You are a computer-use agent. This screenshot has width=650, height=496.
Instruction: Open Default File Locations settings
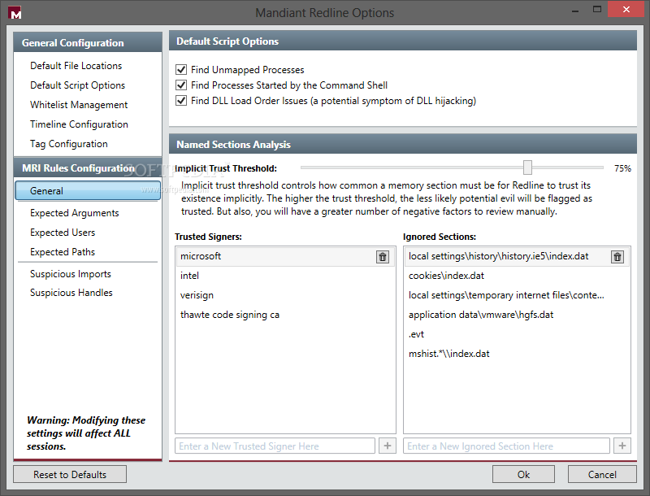pyautogui.click(x=76, y=66)
